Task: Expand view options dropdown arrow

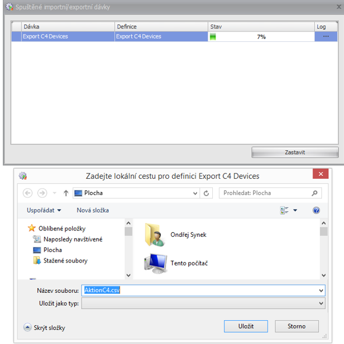Action: (295, 210)
